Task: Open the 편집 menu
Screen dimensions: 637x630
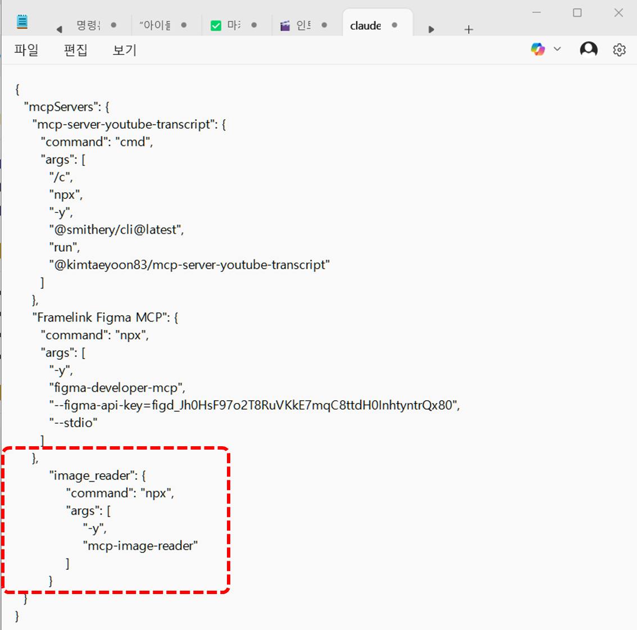Action: coord(76,50)
